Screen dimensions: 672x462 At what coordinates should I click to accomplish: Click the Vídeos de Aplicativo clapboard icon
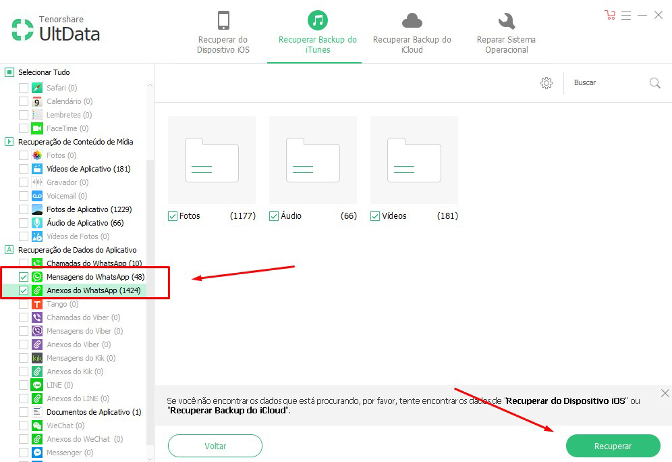37,169
